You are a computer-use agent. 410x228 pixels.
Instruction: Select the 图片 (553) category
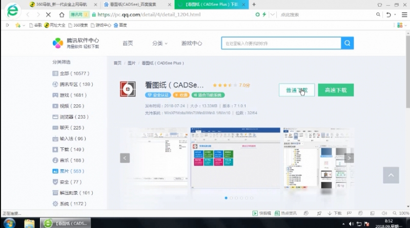coord(68,171)
